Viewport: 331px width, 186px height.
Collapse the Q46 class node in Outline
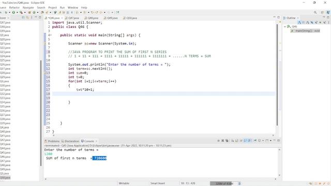pos(285,26)
